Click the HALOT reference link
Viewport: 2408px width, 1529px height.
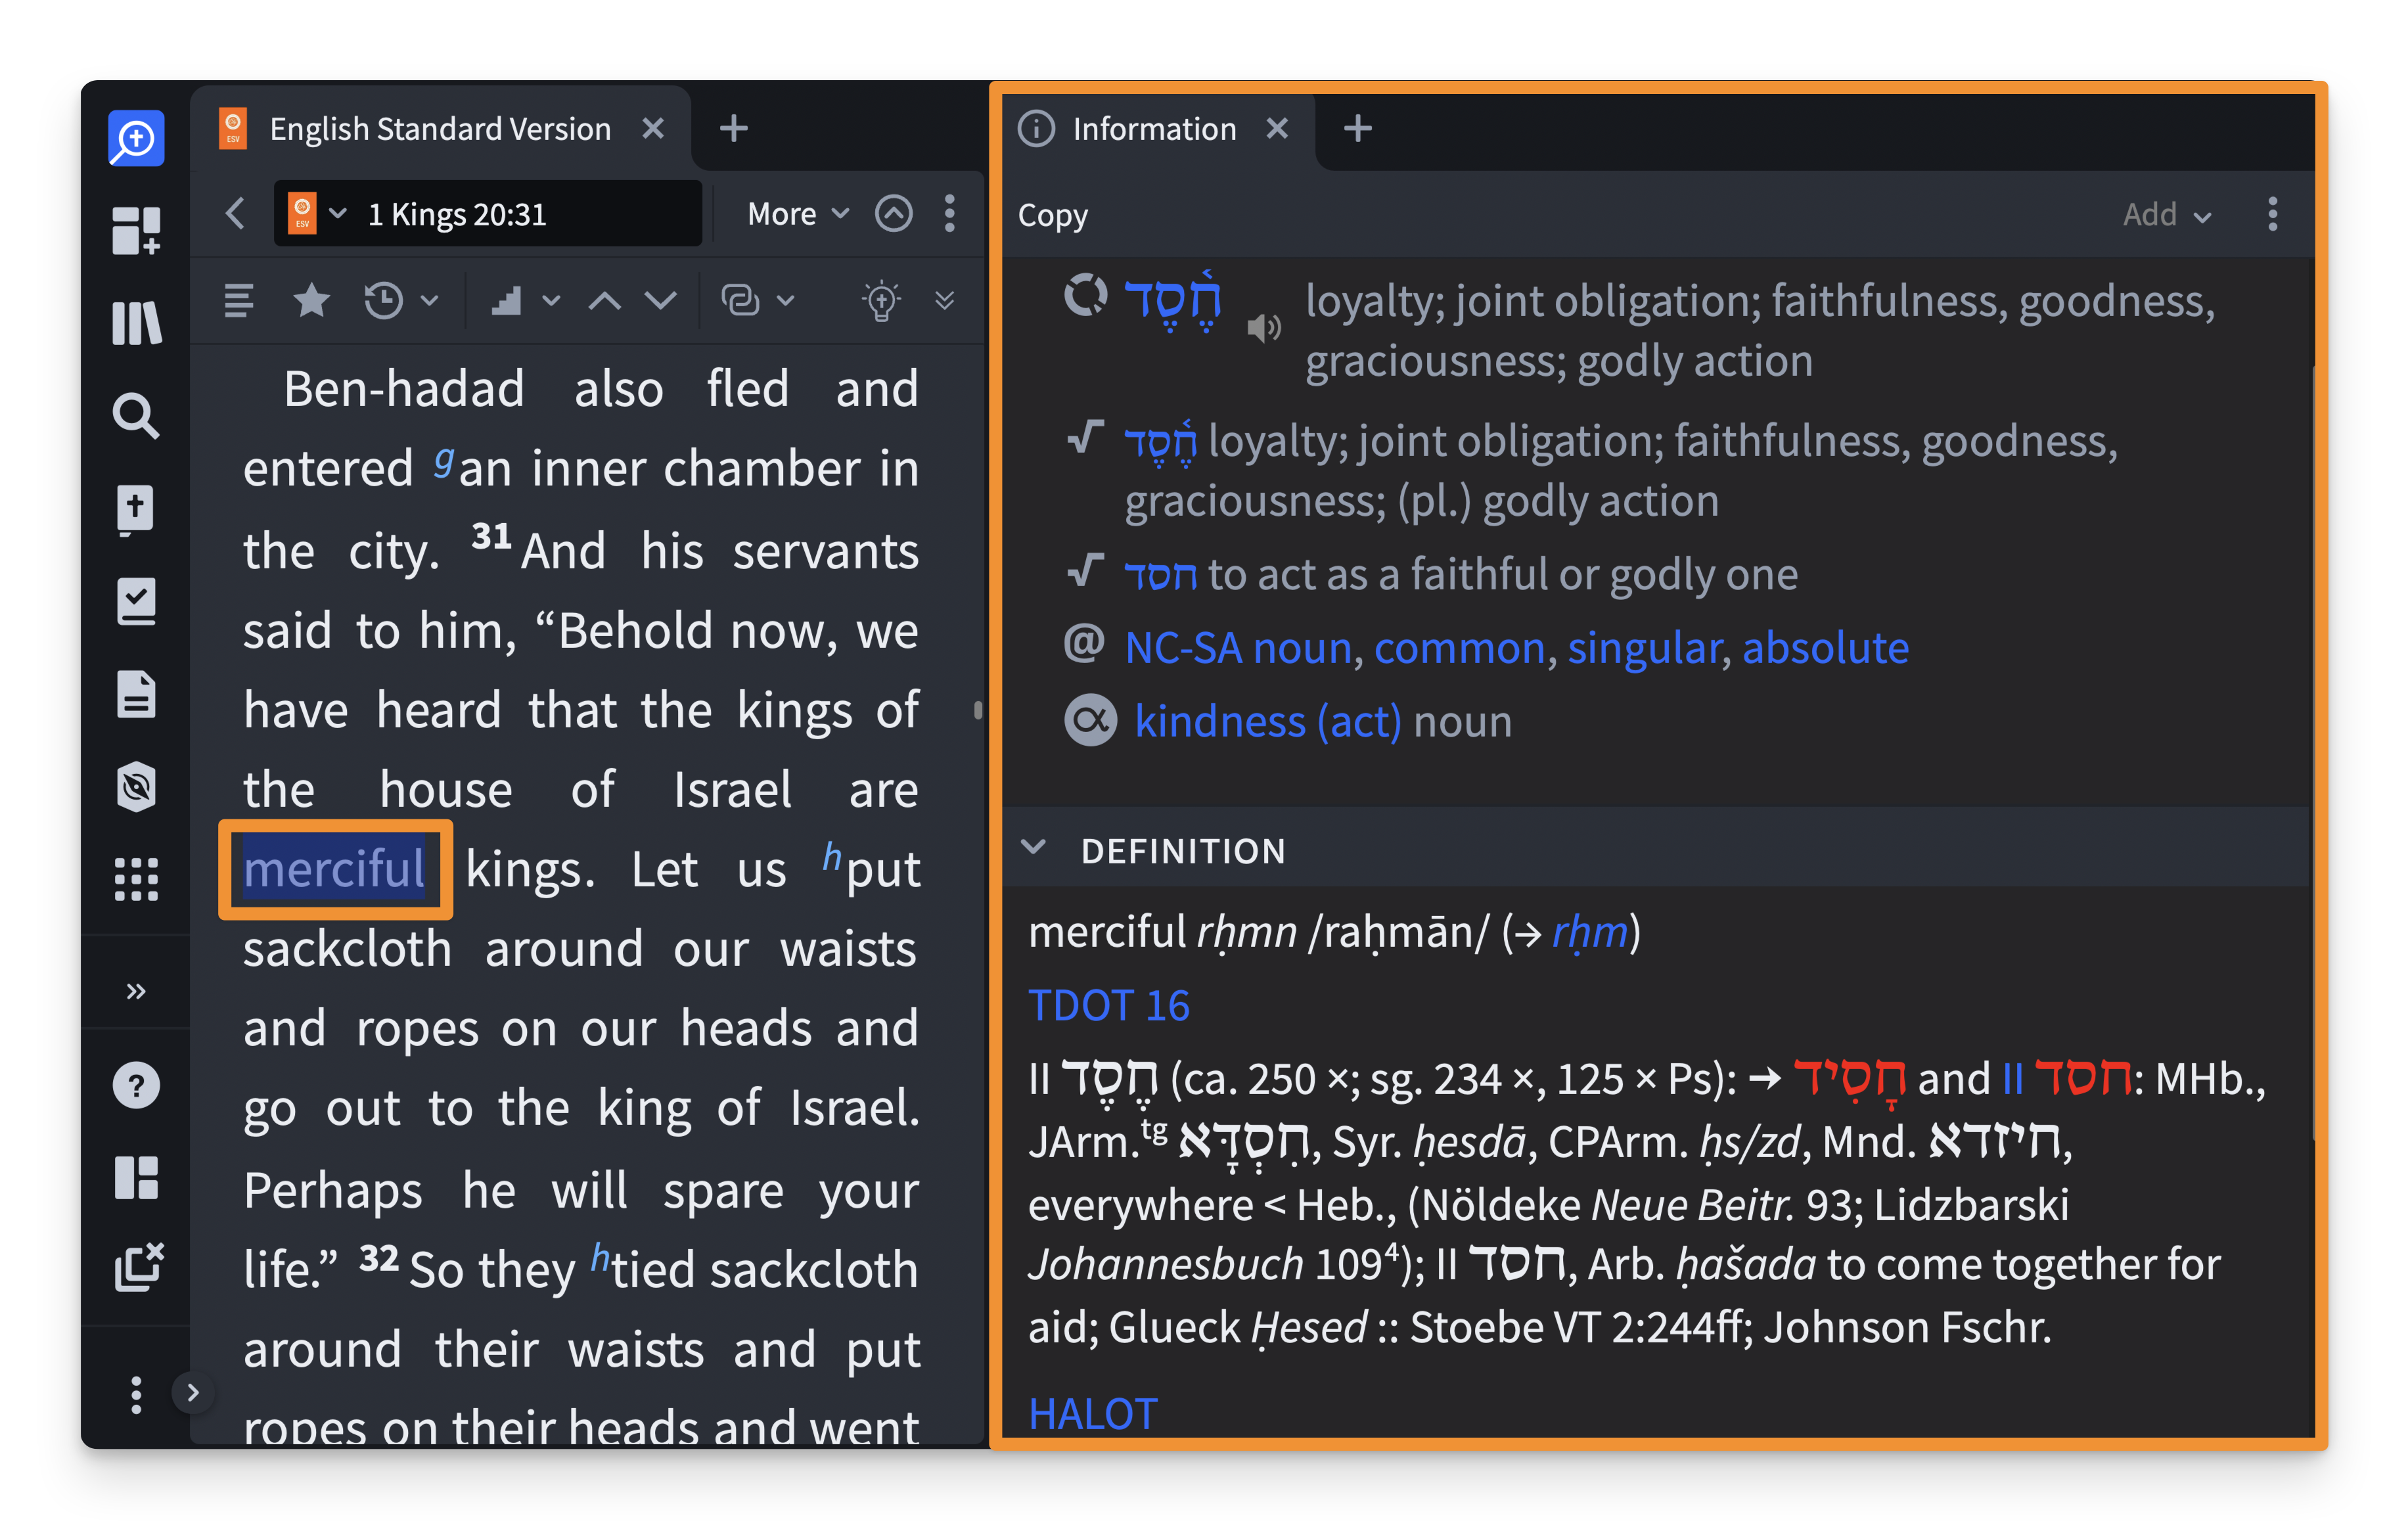click(x=1090, y=1403)
